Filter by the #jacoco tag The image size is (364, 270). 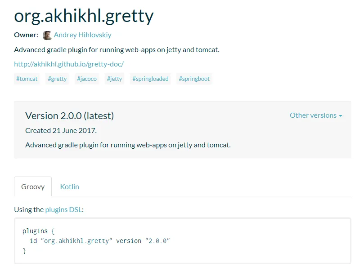[87, 79]
